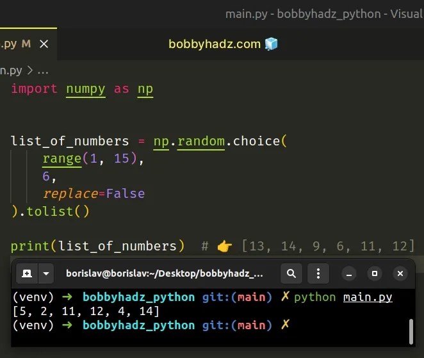Minimize the terminal window

coord(349,273)
